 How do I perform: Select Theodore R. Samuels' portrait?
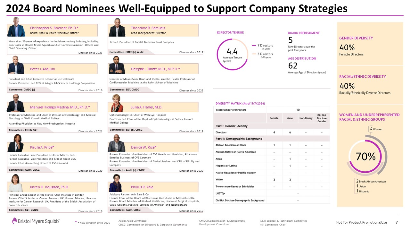117,28
